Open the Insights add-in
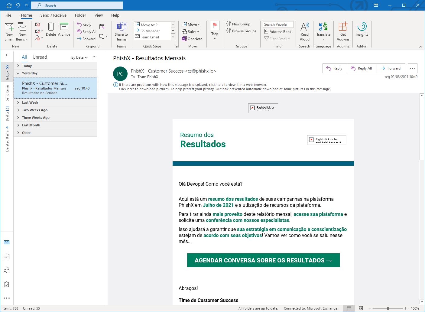 click(362, 30)
